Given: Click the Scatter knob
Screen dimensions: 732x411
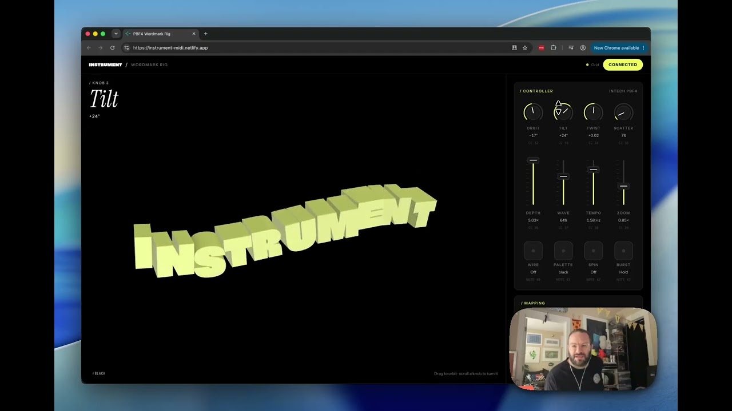Looking at the screenshot, I should [623, 112].
